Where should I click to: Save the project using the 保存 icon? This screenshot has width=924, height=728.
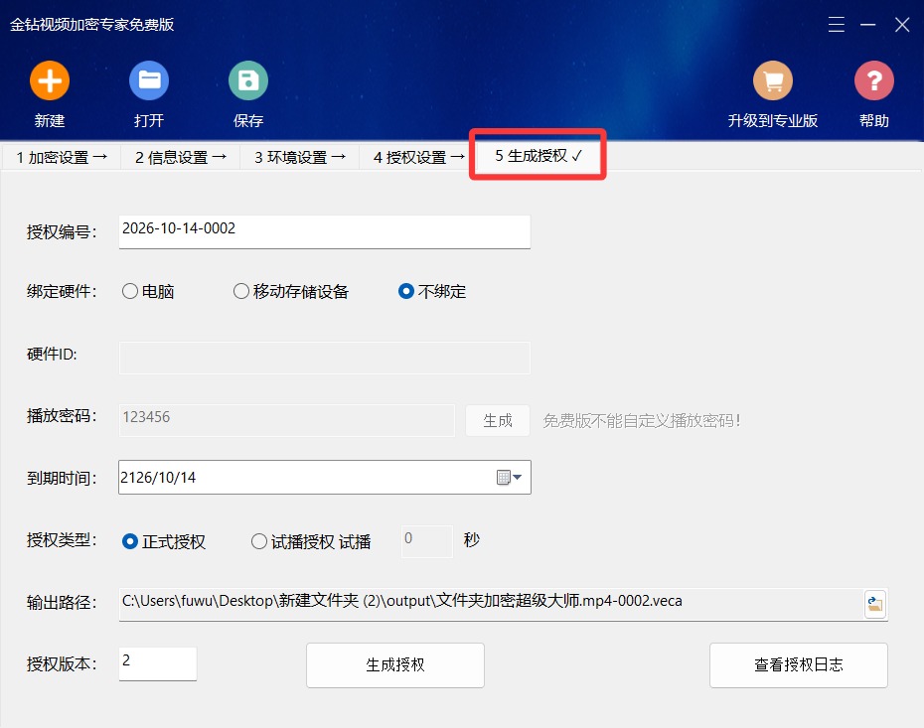pyautogui.click(x=248, y=80)
